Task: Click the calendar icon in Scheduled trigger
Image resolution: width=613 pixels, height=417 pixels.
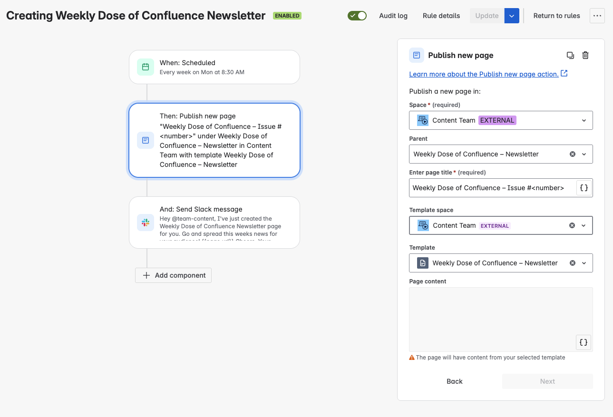Action: pyautogui.click(x=146, y=67)
